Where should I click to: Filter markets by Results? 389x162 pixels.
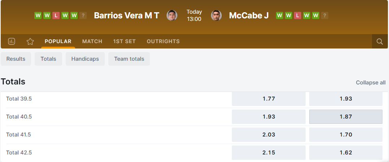pos(16,59)
